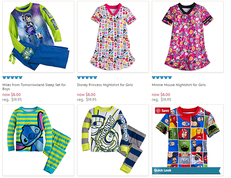231x178 pixels.
Task: Select the pink Minnie Mouse nightshirt image
Action: 188,37
